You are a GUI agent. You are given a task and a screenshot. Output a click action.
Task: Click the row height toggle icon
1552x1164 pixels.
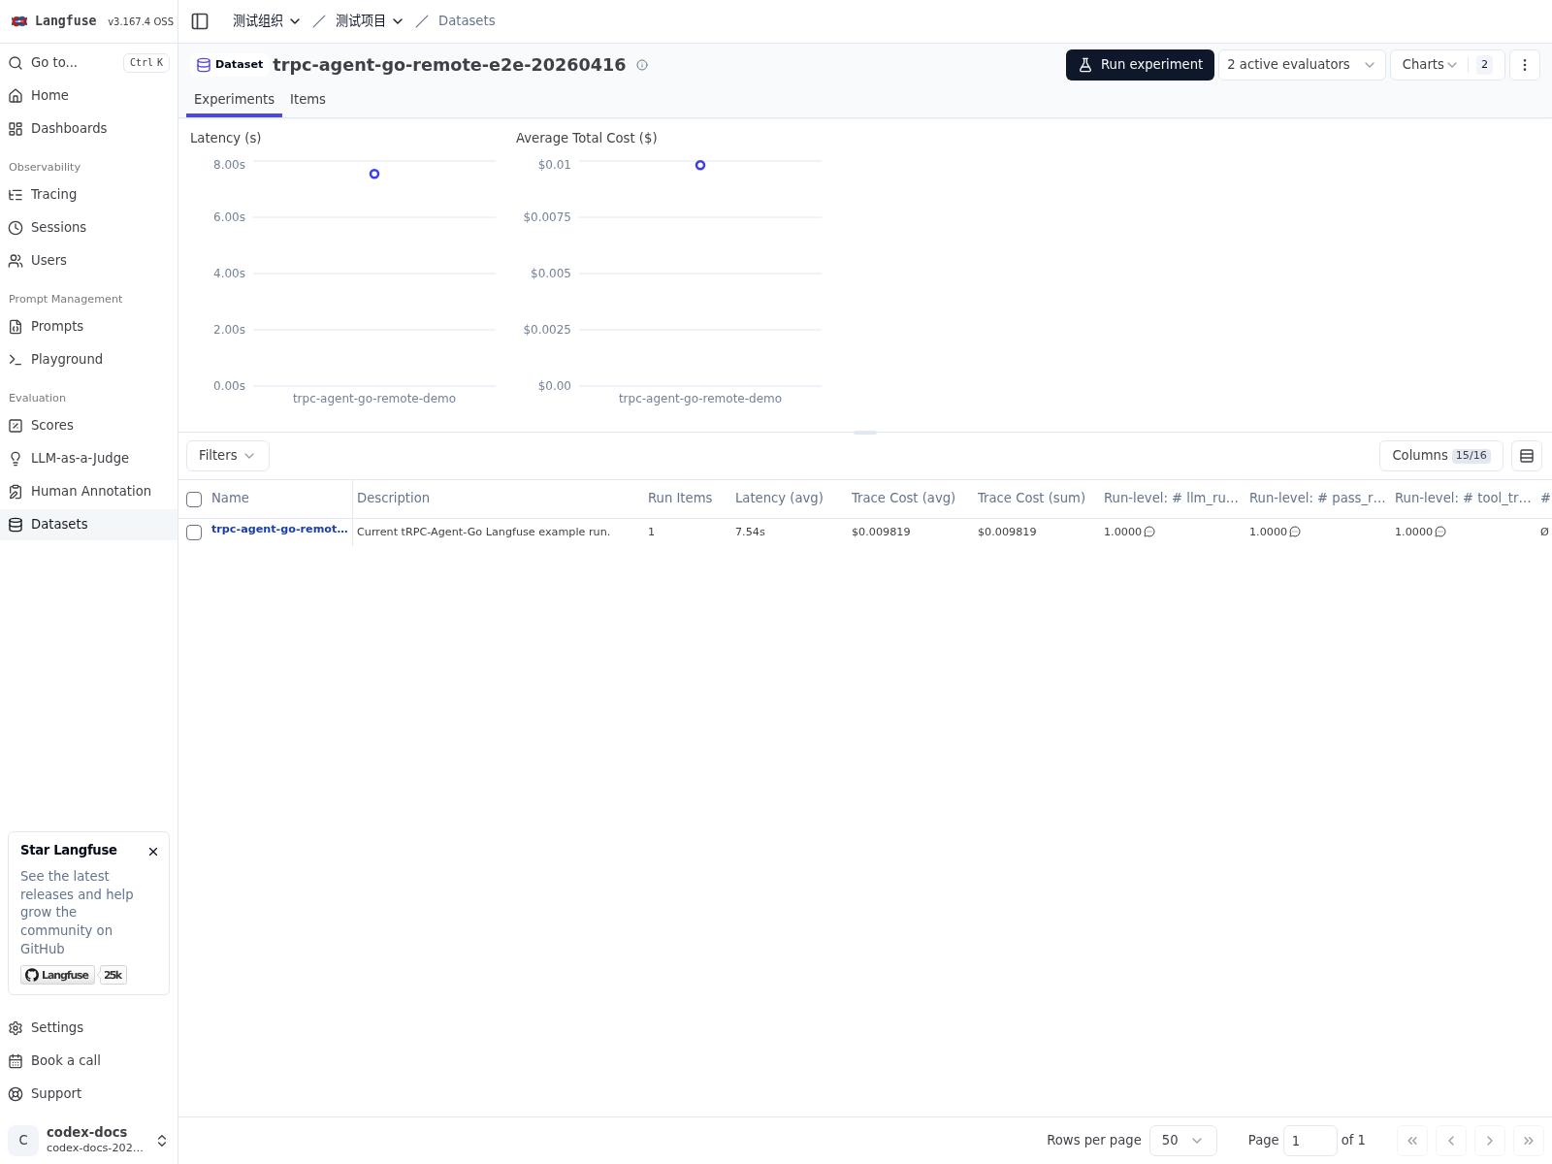(x=1526, y=456)
